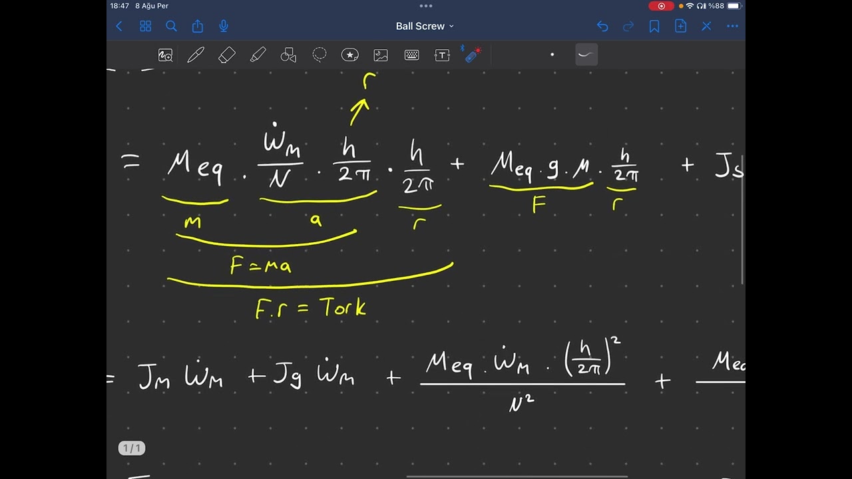Open the three-dot More menu
Image resolution: width=852 pixels, height=479 pixels.
coord(732,26)
